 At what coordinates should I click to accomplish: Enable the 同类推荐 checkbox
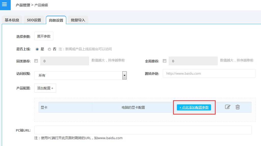36,61
